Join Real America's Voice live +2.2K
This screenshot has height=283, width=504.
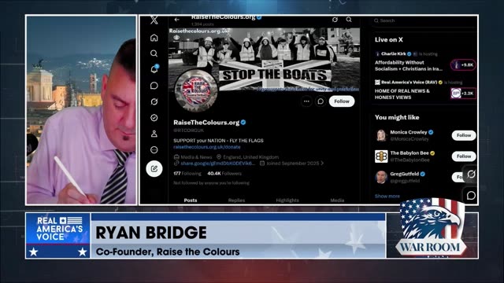pyautogui.click(x=463, y=94)
